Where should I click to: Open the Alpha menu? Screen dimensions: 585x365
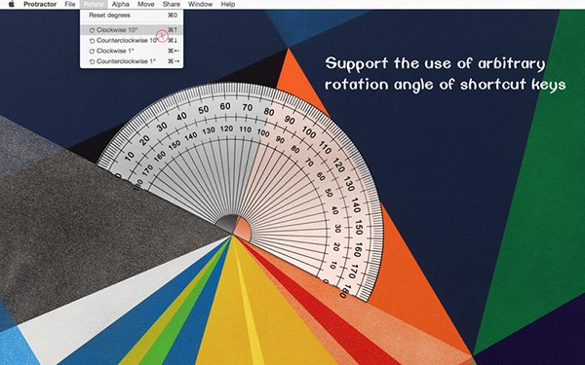[x=121, y=4]
